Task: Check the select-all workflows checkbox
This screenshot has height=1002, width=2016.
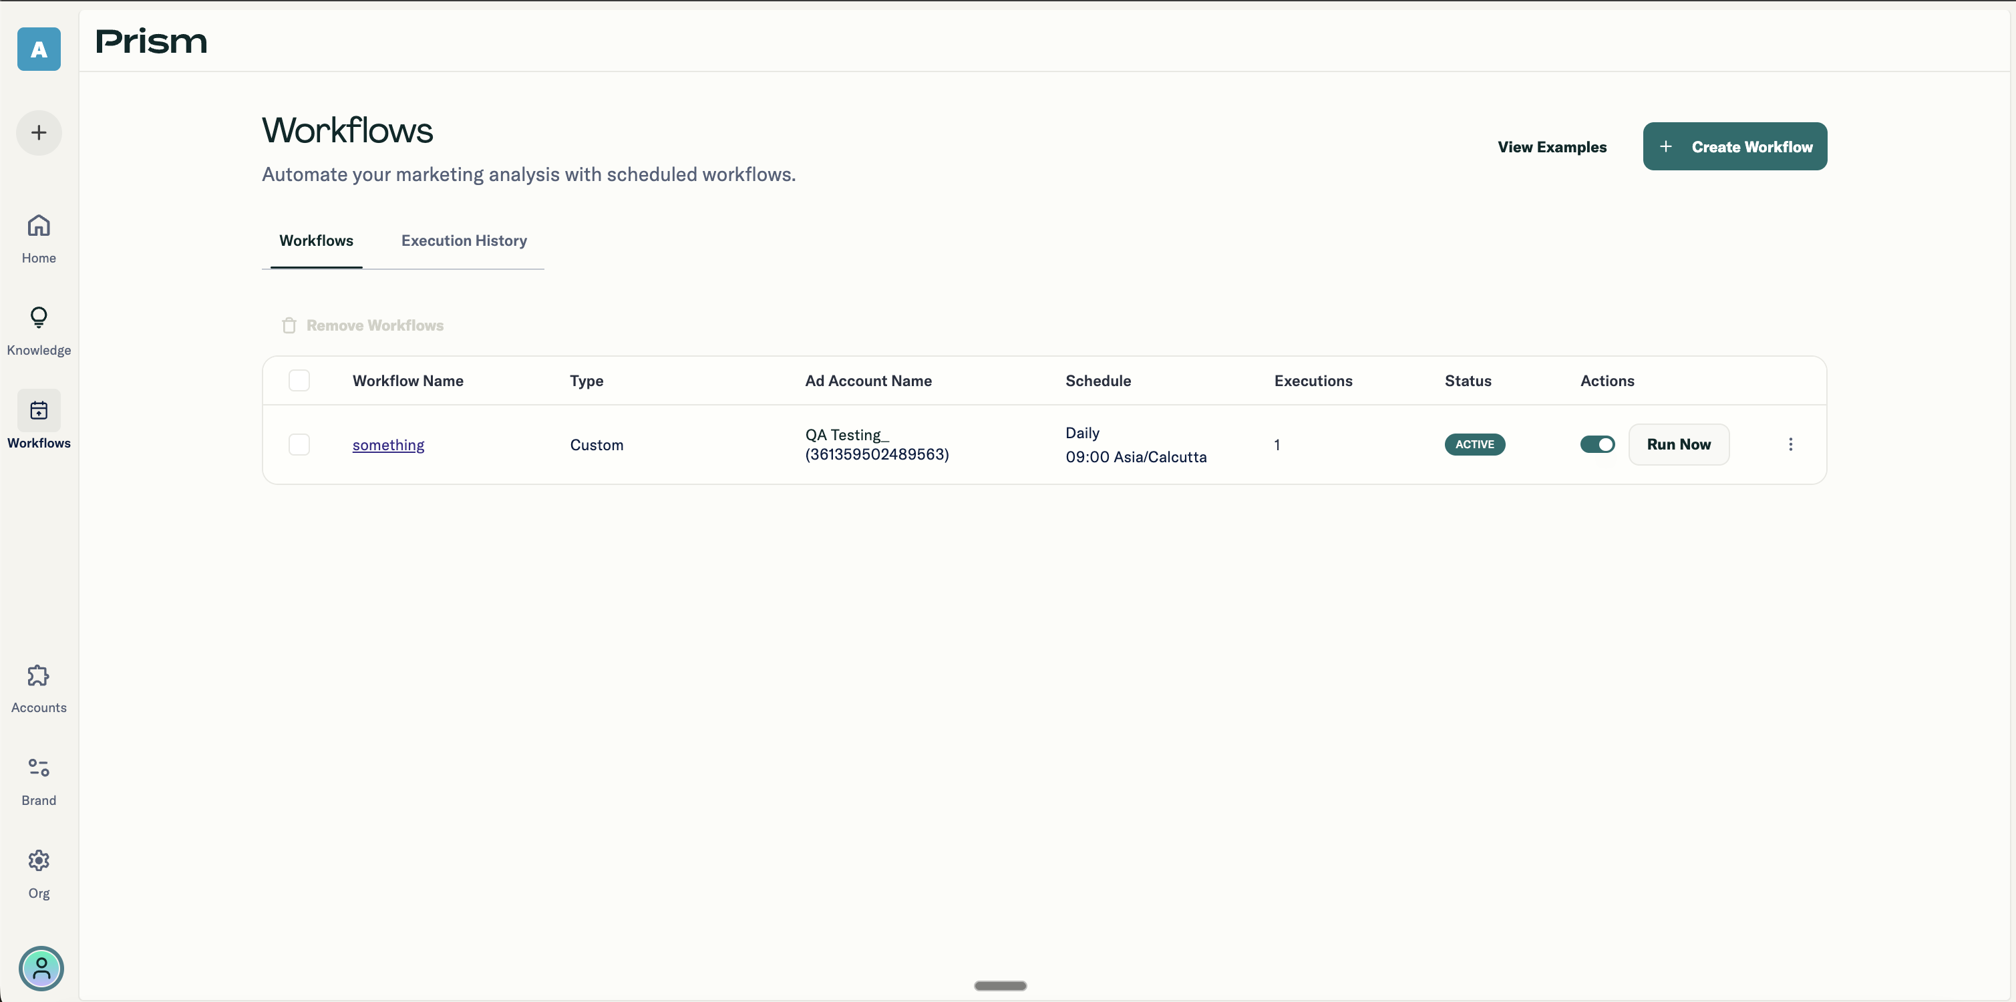Action: point(299,381)
